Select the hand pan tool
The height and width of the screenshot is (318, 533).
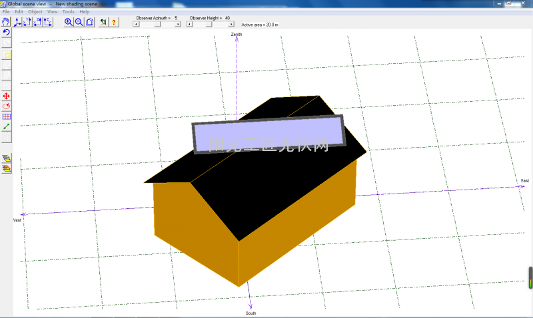(6, 22)
